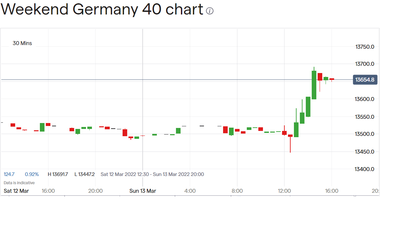Click the 20:00 time axis label
Viewport: 402px width, 250px height.
click(x=96, y=191)
